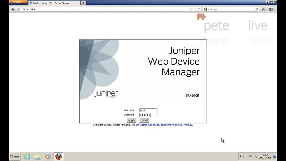Click the Juniper Networks logo
This screenshot has width=286, height=161.
pos(106,94)
